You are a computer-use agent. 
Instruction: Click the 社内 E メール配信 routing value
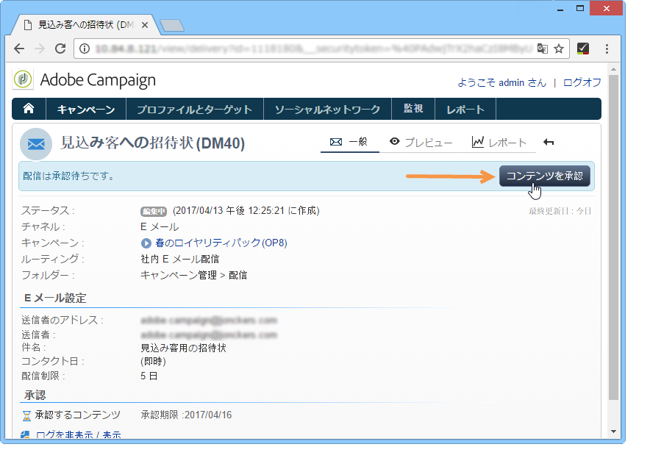[179, 259]
